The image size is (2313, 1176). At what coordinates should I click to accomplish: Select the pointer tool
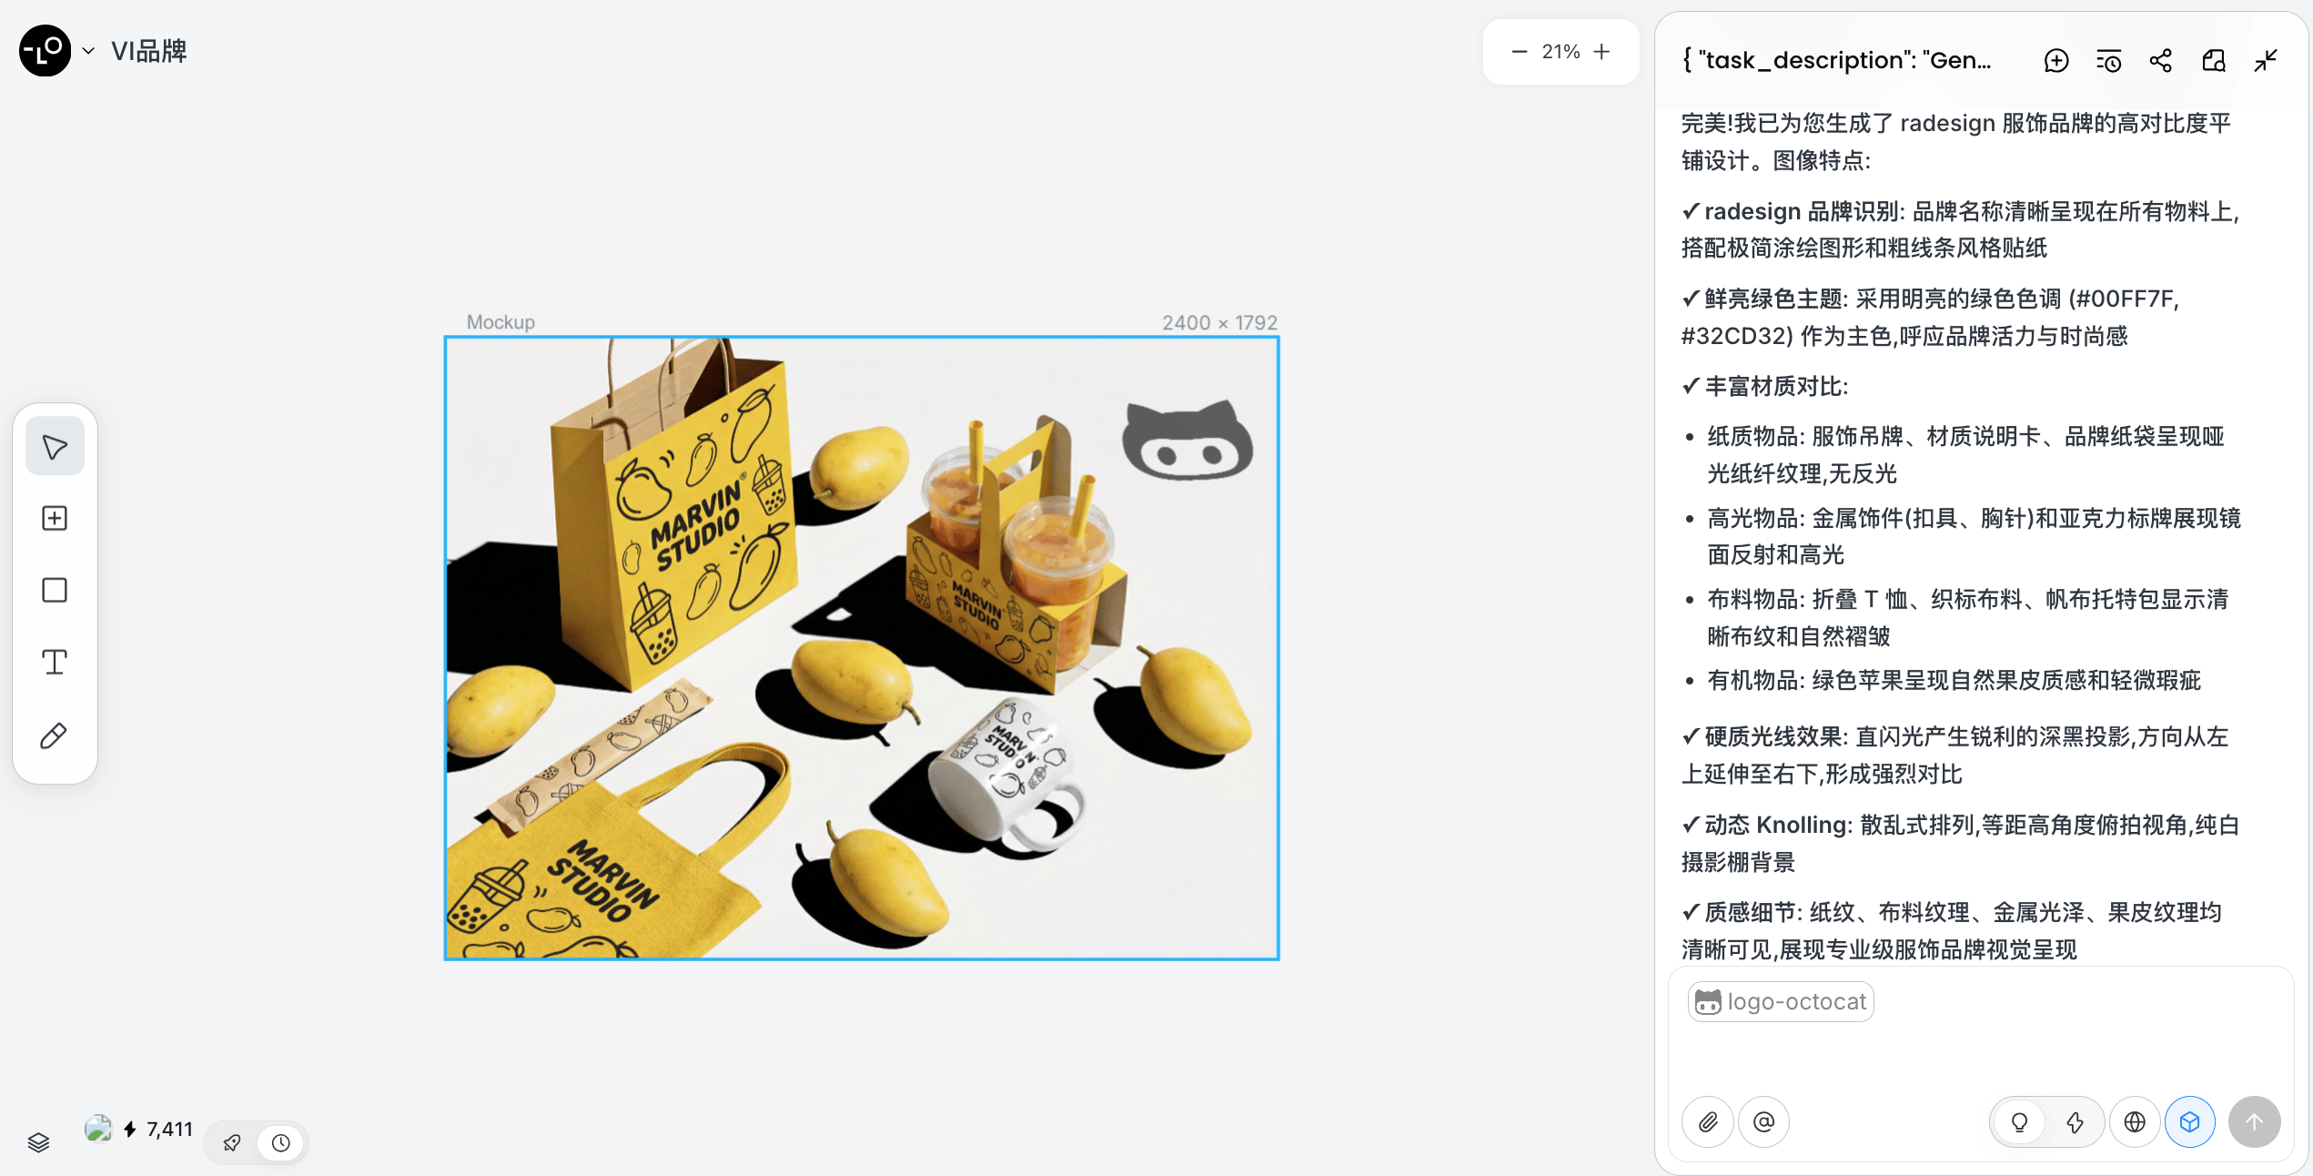[55, 446]
